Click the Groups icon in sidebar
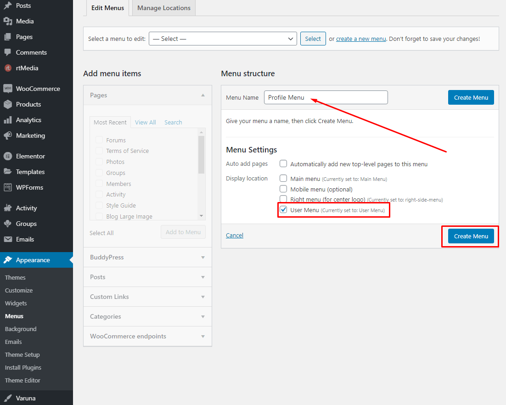The height and width of the screenshot is (405, 506). pyautogui.click(x=8, y=224)
